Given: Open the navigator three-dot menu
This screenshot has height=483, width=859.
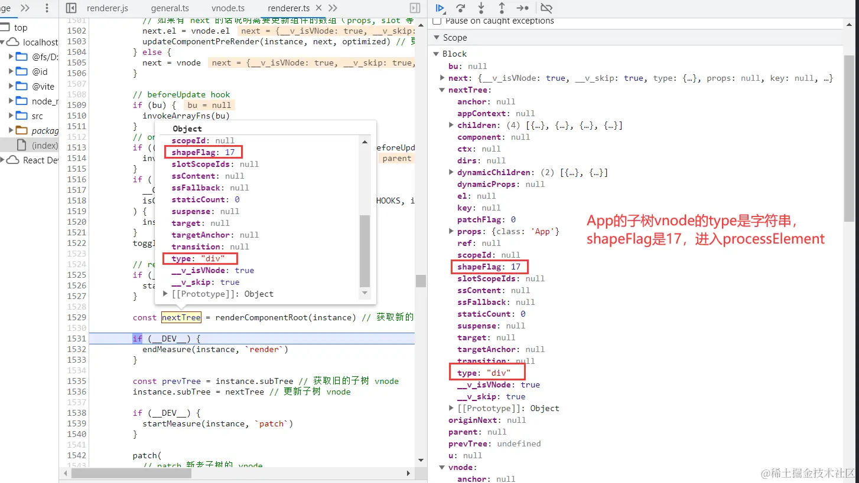Looking at the screenshot, I should (47, 8).
